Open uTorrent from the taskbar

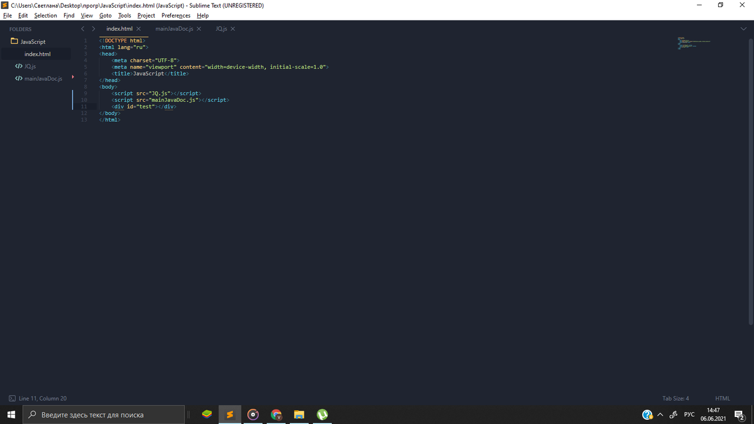(322, 415)
